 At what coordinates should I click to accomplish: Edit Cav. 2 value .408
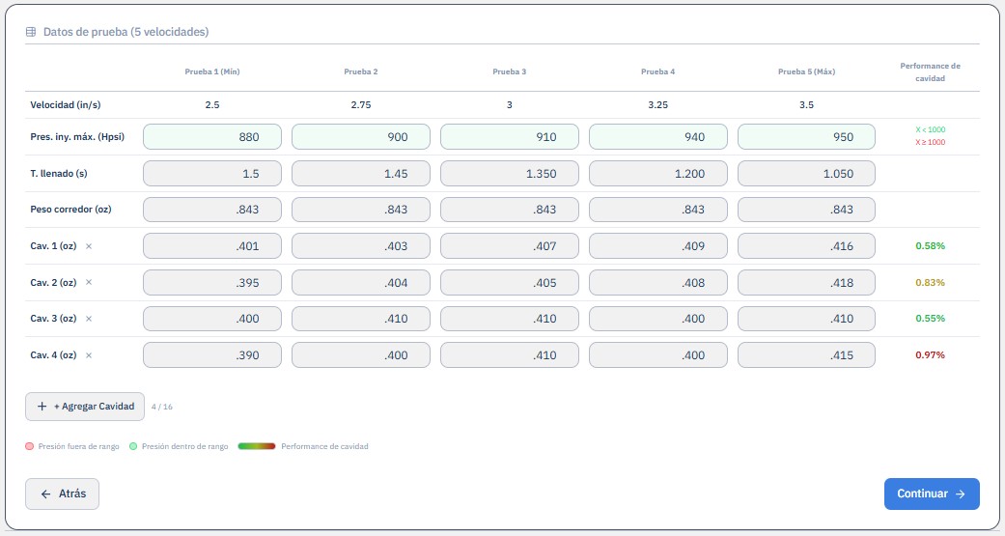tap(658, 283)
